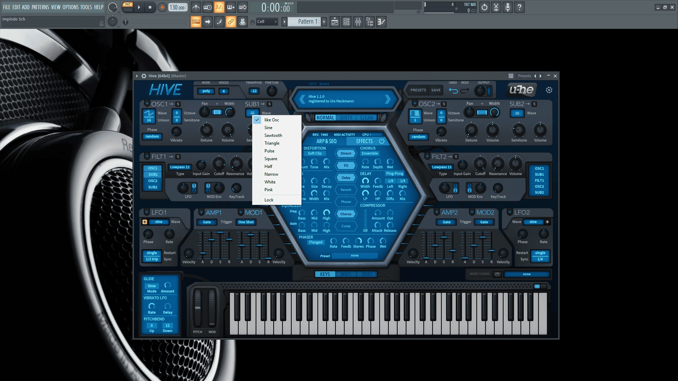
Task: Toggle the Micro Tuning power button
Action: [x=497, y=274]
